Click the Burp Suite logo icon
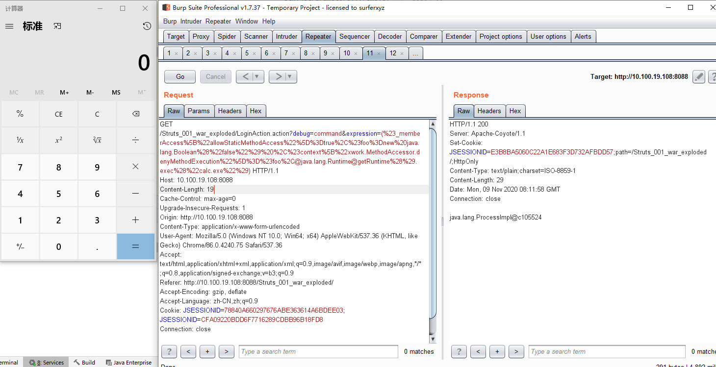Image resolution: width=716 pixels, height=367 pixels. [x=166, y=7]
